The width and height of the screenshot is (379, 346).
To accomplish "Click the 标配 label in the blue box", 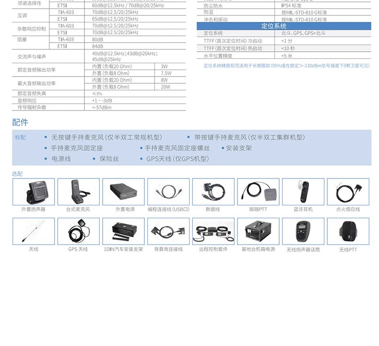I will click(x=21, y=137).
